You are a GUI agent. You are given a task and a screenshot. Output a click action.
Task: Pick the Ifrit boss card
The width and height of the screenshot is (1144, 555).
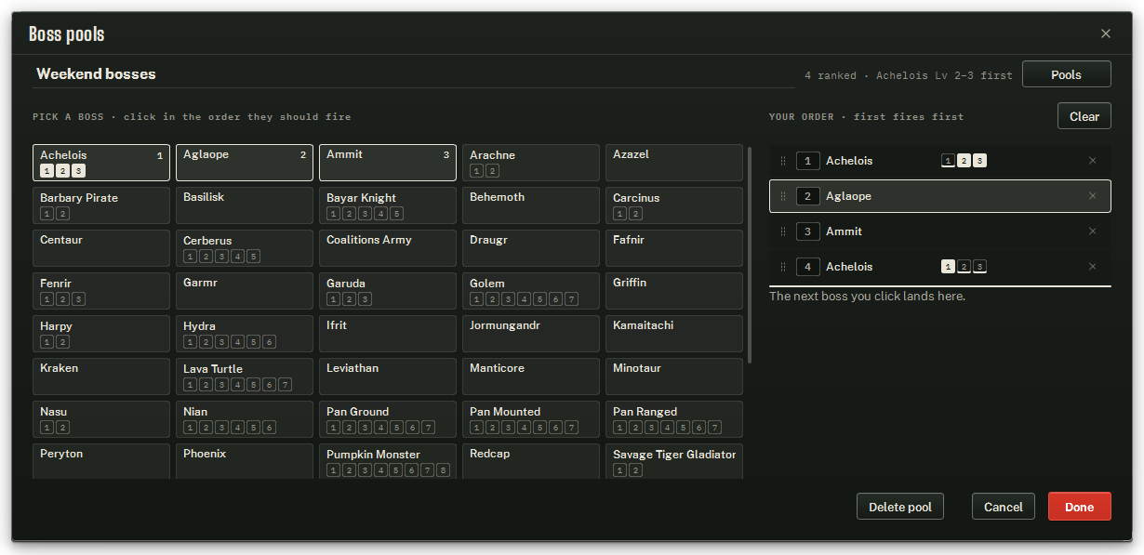pyautogui.click(x=388, y=334)
